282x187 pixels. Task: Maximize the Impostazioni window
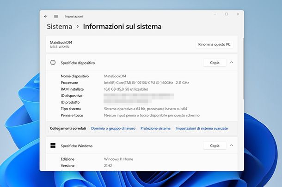[227, 14]
